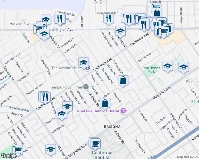Open the Templo Roca Firme cross icon
Viewport: 199px width, 159px height.
tap(86, 87)
